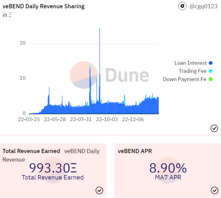The image size is (221, 198).
Task: Click the 10 y-axis label
Action: [x=23, y=78]
